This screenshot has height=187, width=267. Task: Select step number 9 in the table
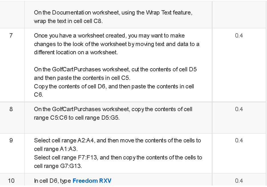point(11,140)
